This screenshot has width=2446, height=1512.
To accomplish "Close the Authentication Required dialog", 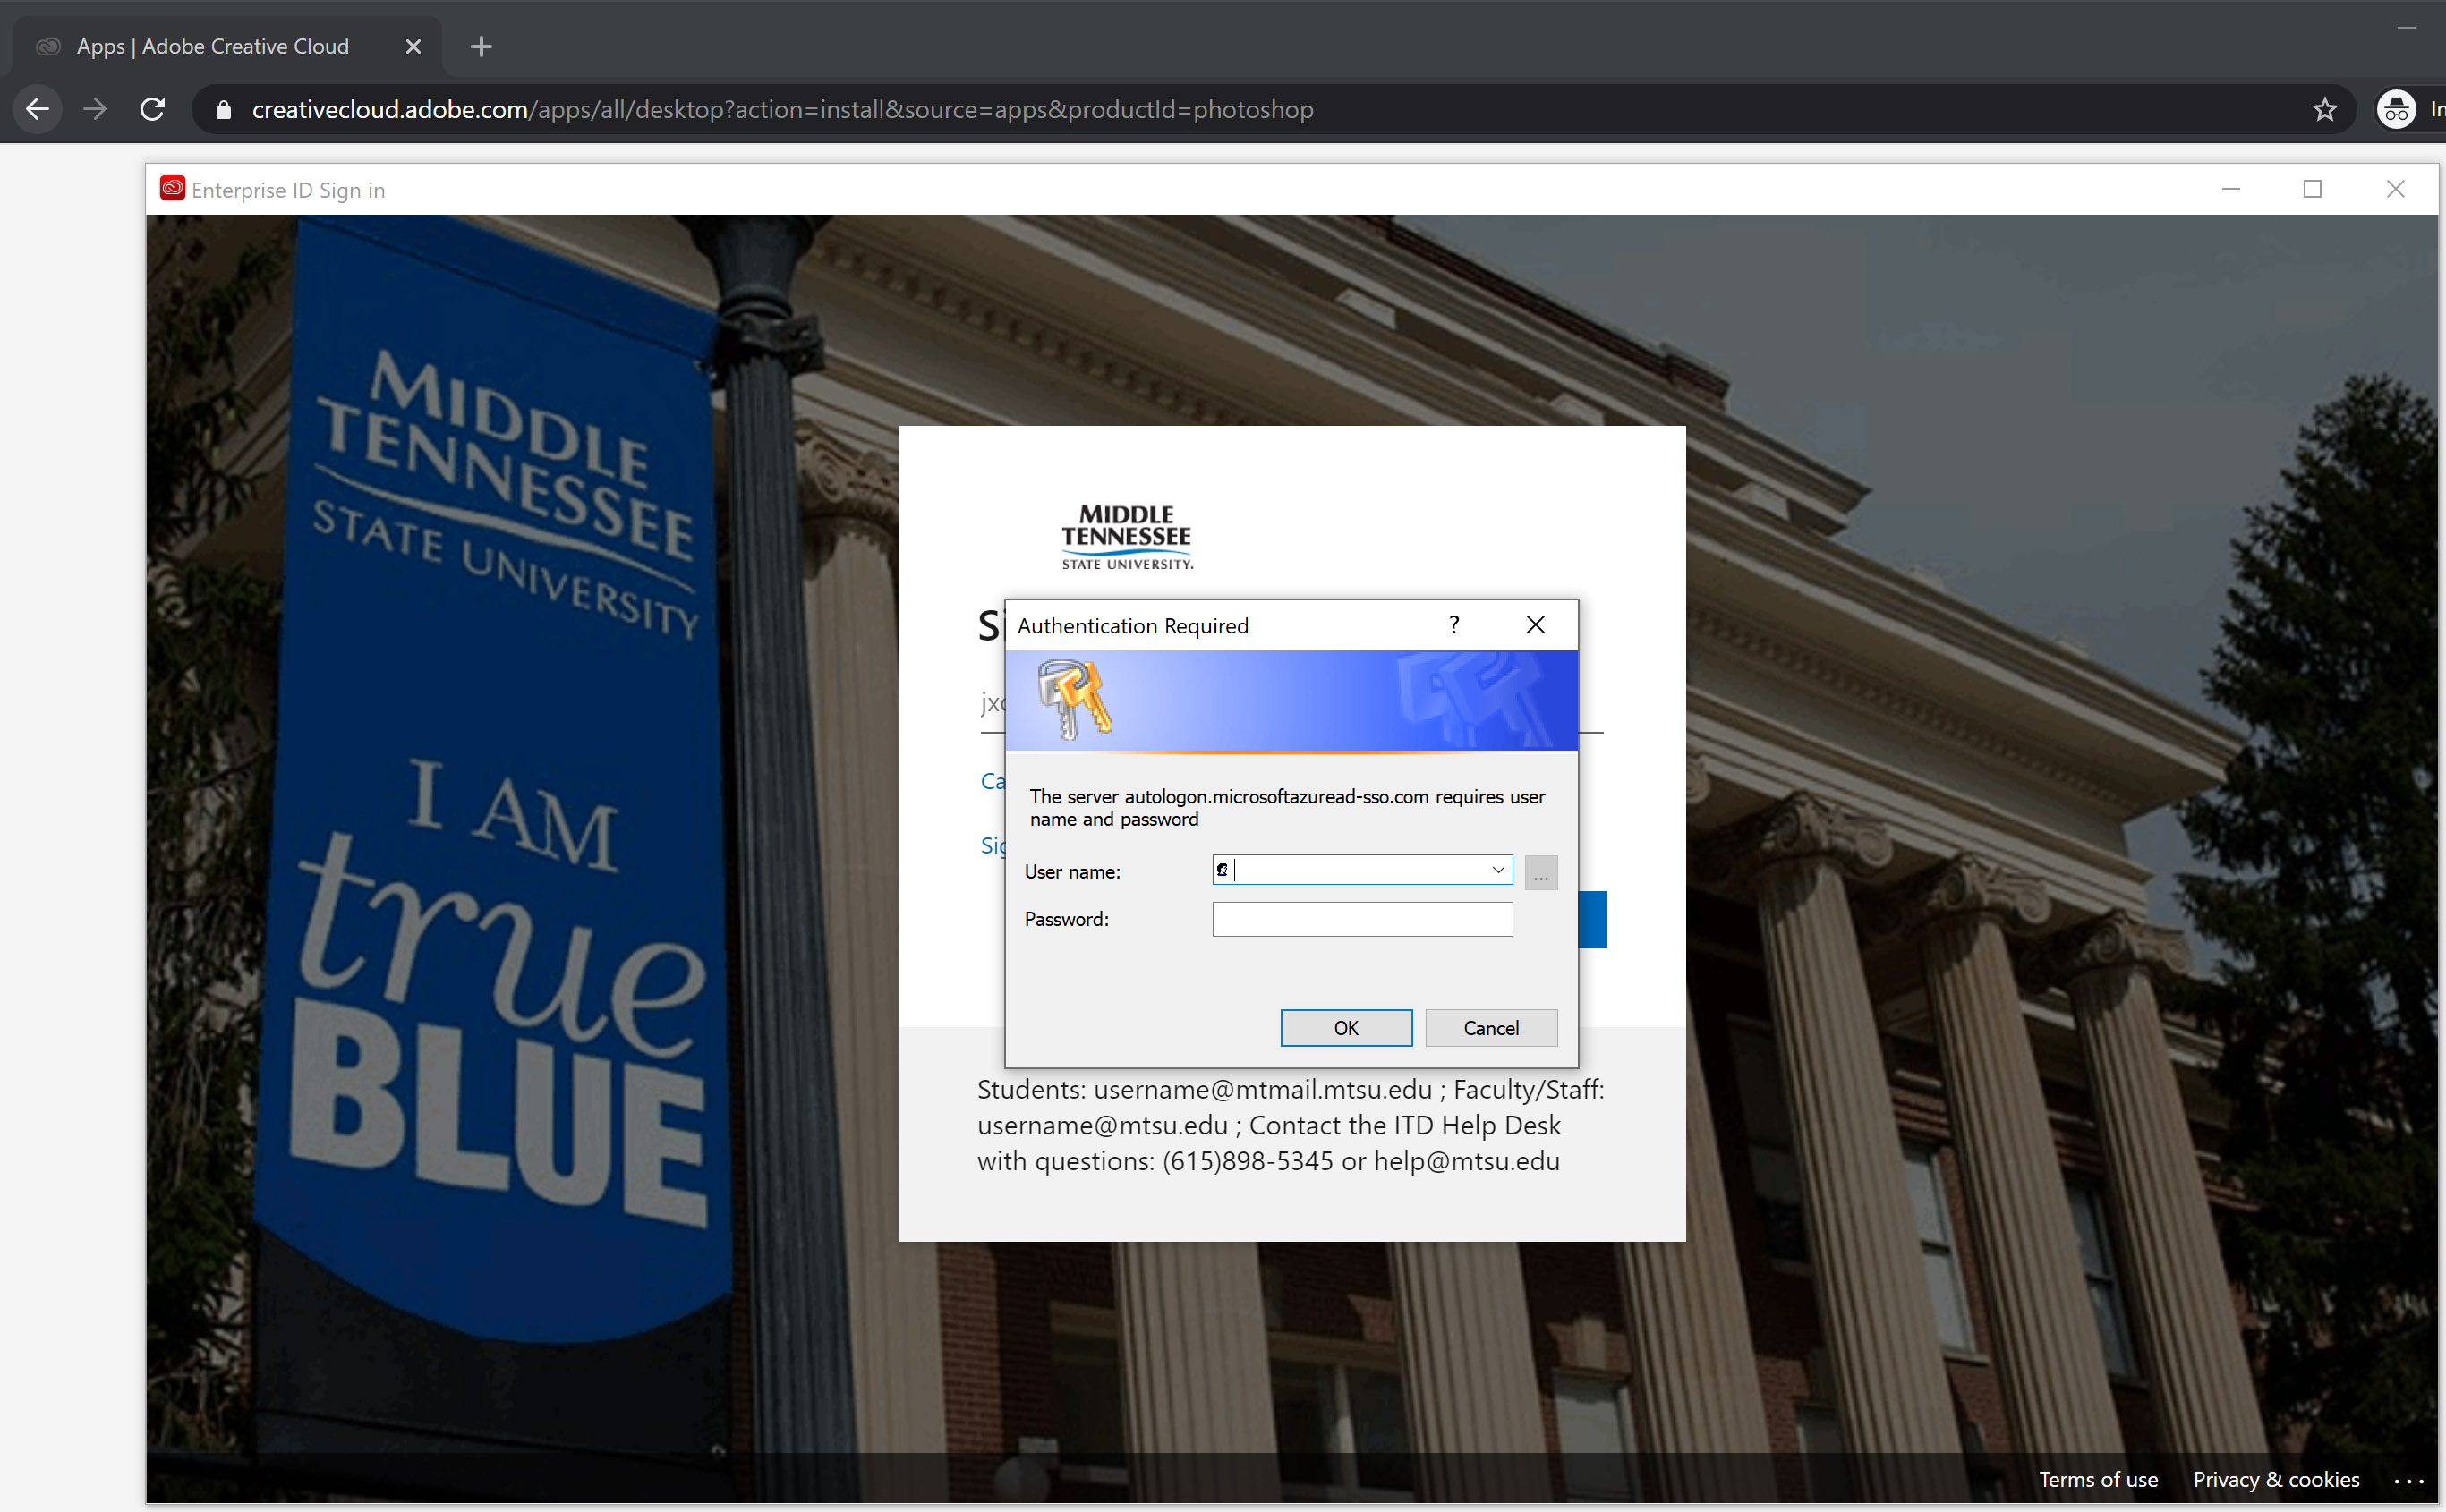I will (x=1536, y=624).
